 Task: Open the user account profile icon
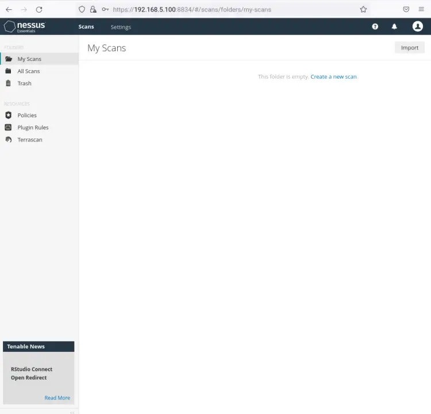[x=418, y=26]
